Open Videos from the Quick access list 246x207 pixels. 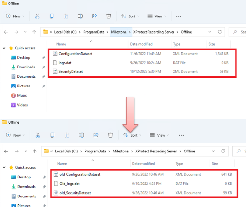[22, 105]
